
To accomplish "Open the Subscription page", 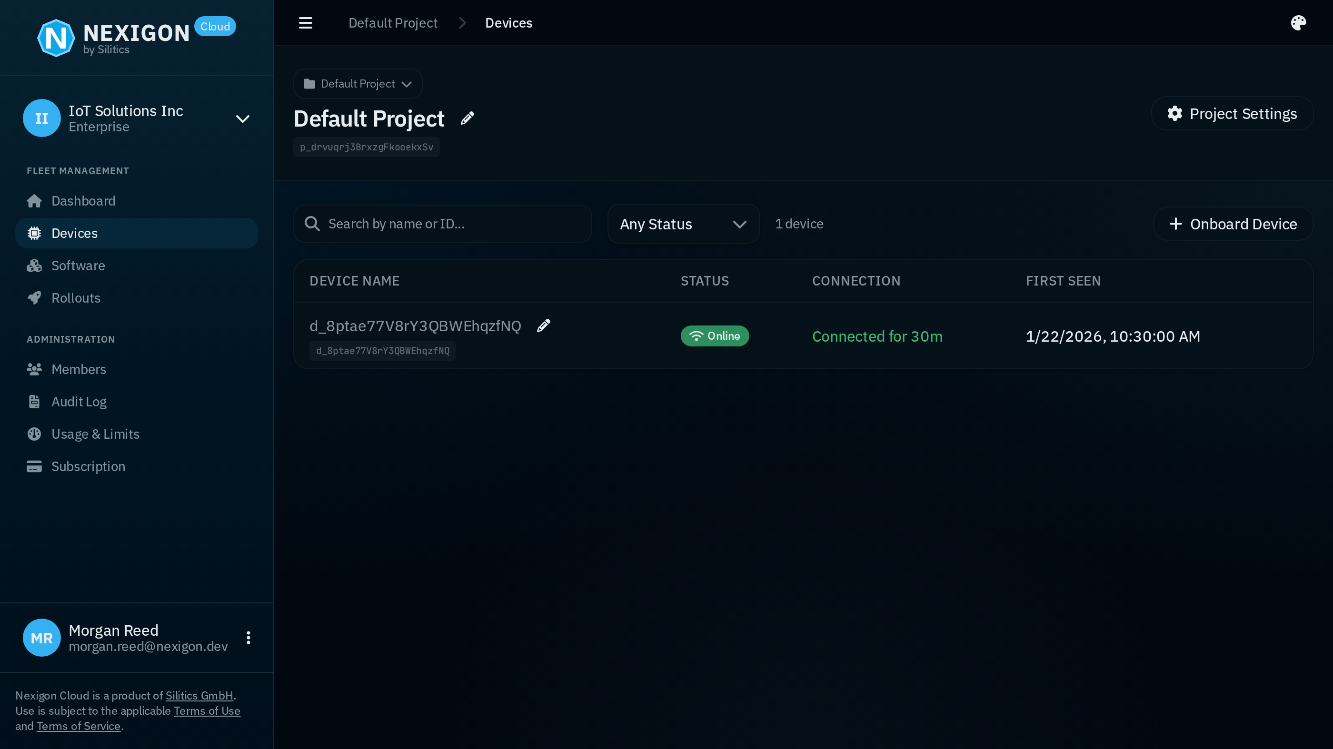I will click(x=88, y=466).
